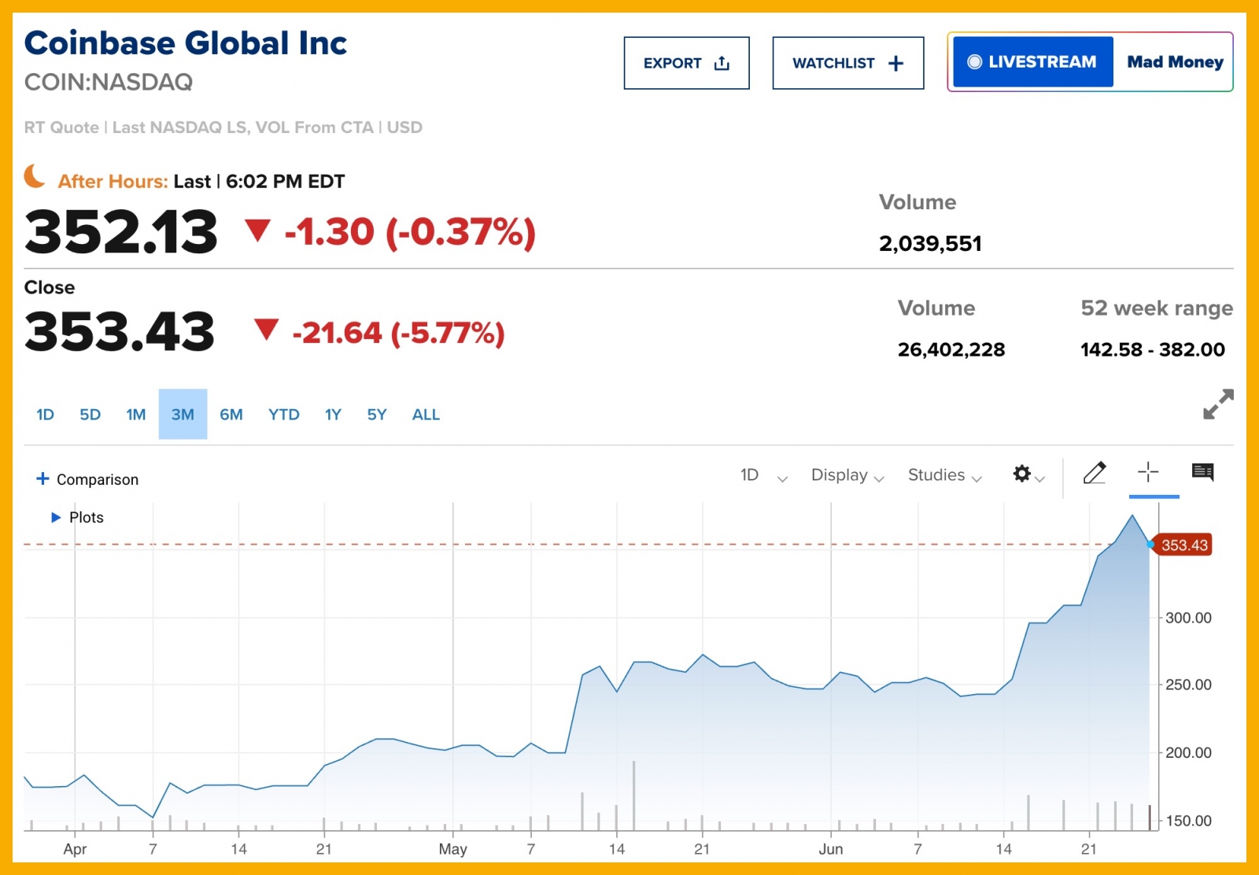Select the YTD time range tab
The image size is (1259, 875).
pyautogui.click(x=283, y=415)
